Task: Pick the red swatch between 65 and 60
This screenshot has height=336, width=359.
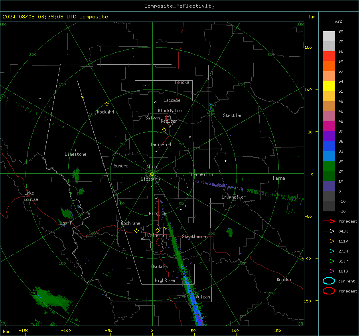Action: 329,56
